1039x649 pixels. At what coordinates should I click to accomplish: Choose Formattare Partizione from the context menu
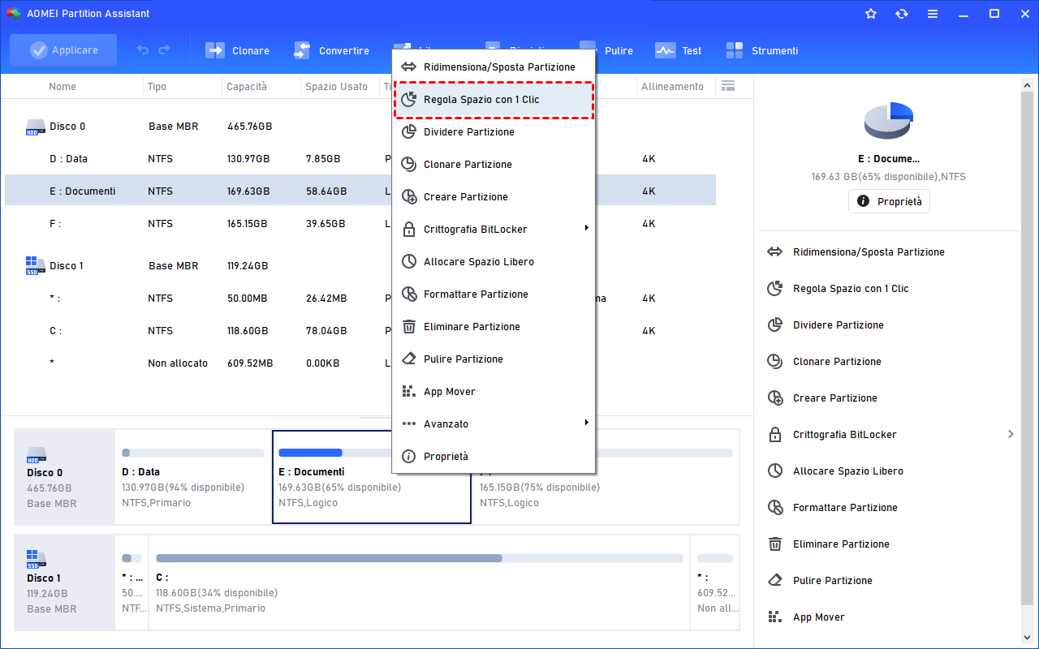[494, 294]
